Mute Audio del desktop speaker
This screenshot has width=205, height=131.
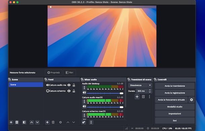tap(84, 93)
